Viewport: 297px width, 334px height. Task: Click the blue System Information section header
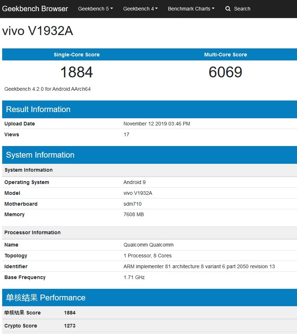(x=150, y=155)
